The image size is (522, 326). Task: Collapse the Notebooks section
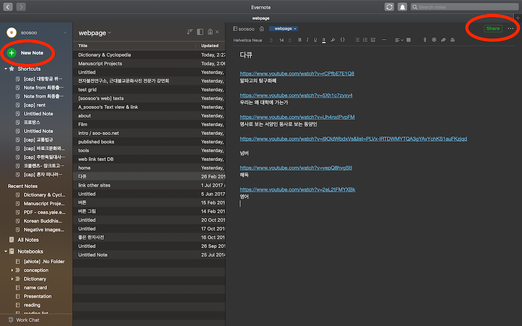pyautogui.click(x=6, y=252)
